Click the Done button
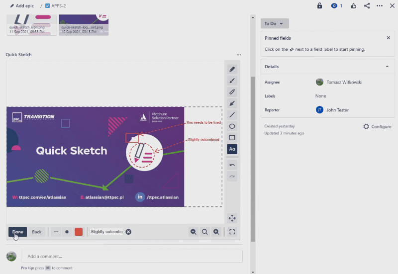 (17, 232)
